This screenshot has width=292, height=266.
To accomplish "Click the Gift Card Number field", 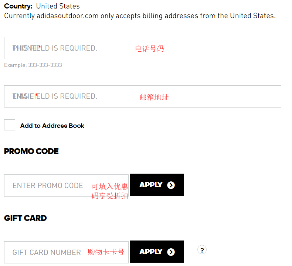I will (47, 252).
